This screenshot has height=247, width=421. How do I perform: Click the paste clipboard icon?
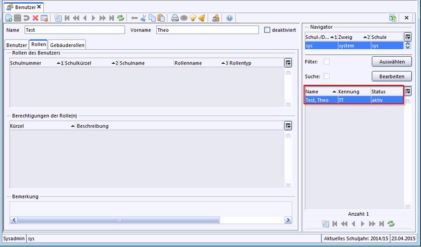(161, 18)
